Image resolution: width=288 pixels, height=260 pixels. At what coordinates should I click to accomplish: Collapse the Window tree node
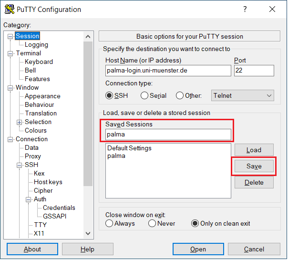[x=10, y=88]
